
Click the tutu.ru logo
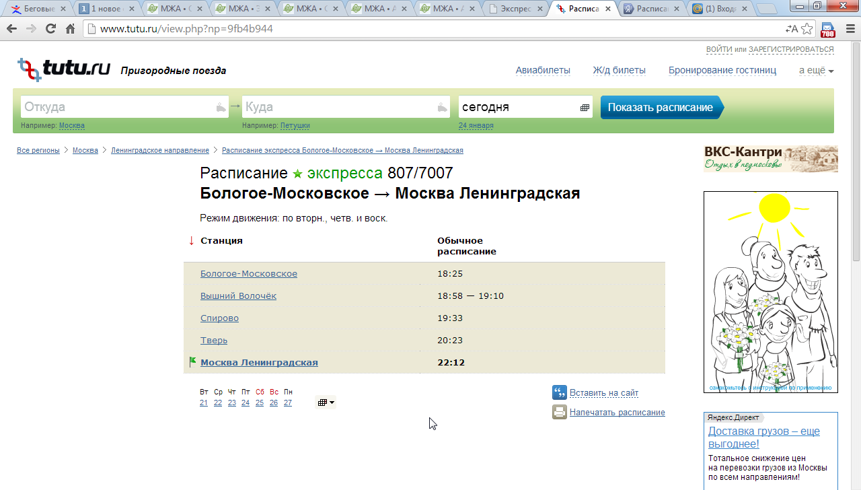pyautogui.click(x=64, y=69)
